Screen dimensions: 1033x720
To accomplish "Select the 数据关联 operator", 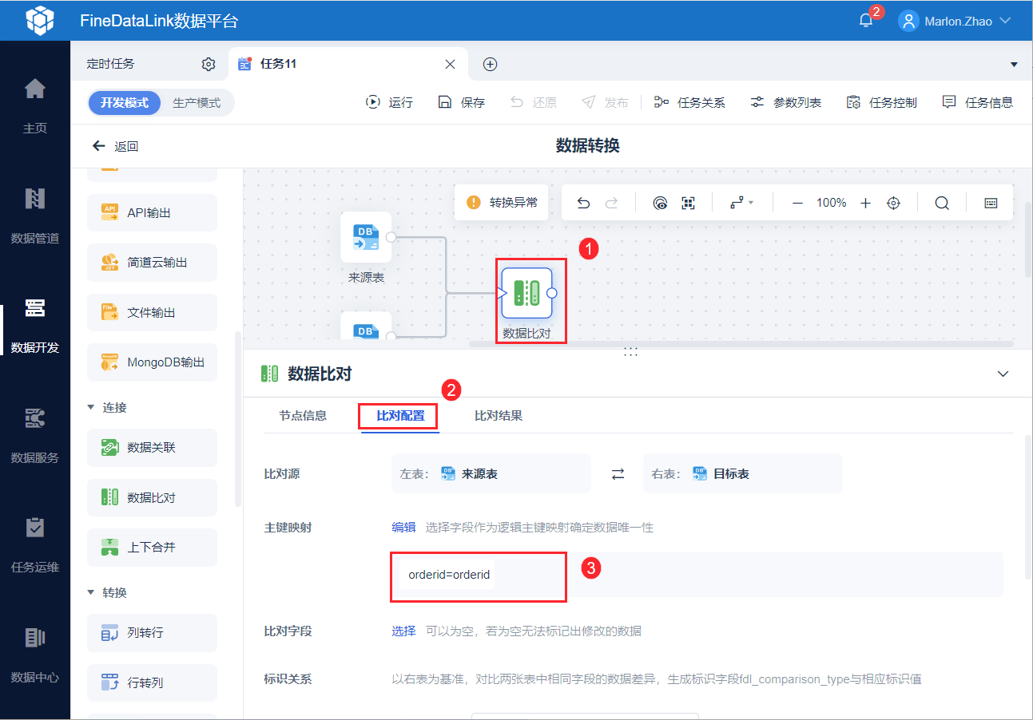I will (x=152, y=448).
